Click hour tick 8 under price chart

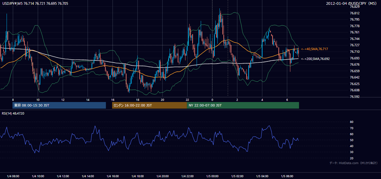13,100
